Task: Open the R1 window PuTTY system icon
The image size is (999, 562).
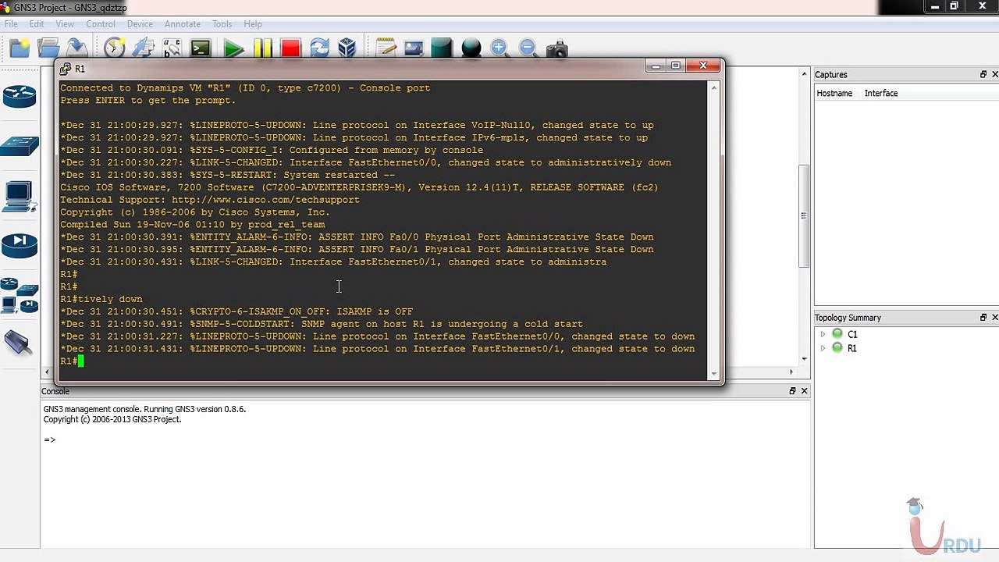Action: tap(66, 69)
